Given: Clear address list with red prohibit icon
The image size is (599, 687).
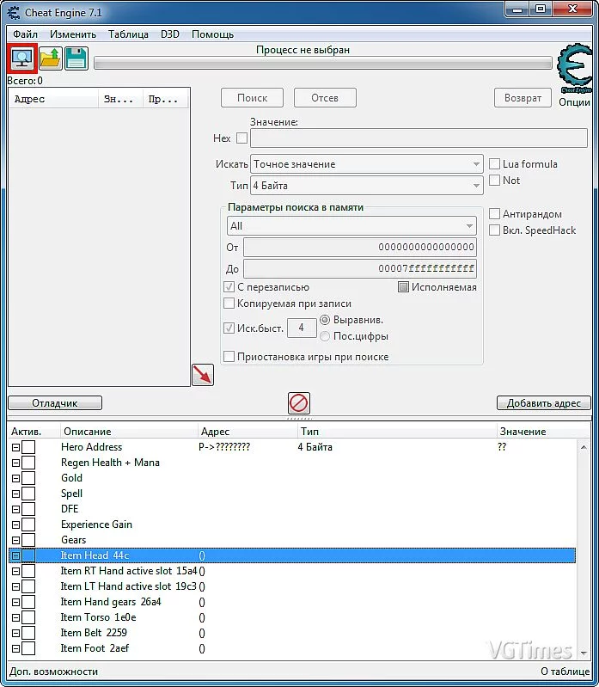Looking at the screenshot, I should (x=298, y=402).
